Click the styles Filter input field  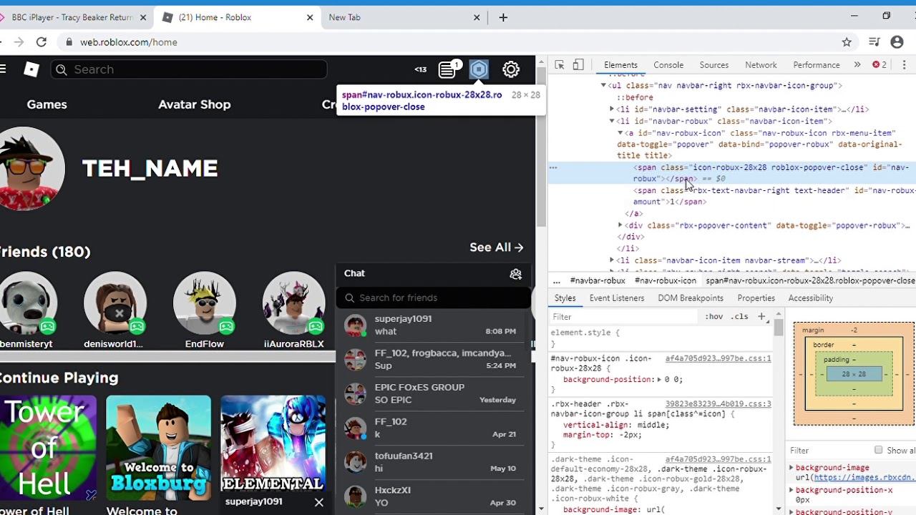623,316
